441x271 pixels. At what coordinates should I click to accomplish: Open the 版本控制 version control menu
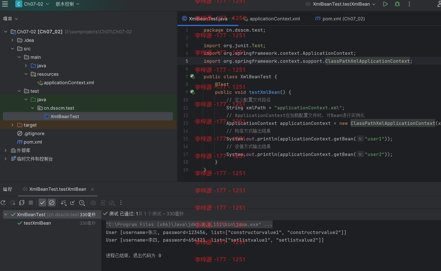pyautogui.click(x=68, y=4)
